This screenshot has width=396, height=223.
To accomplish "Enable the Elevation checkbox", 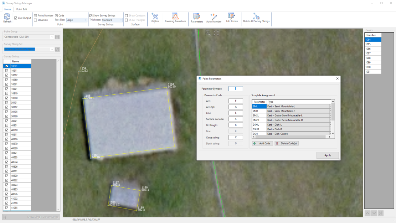I will pos(35,20).
